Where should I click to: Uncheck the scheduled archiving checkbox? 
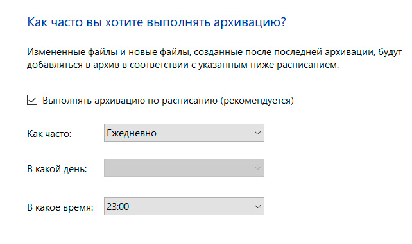[32, 100]
